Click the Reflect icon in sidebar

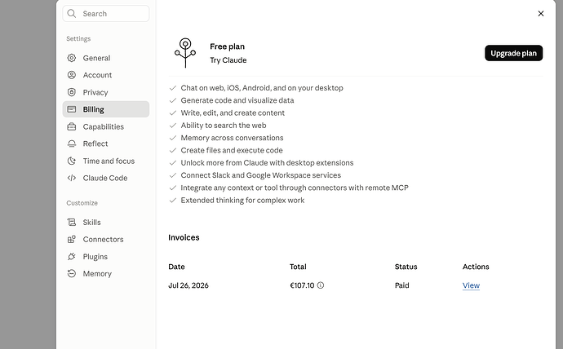pos(72,144)
